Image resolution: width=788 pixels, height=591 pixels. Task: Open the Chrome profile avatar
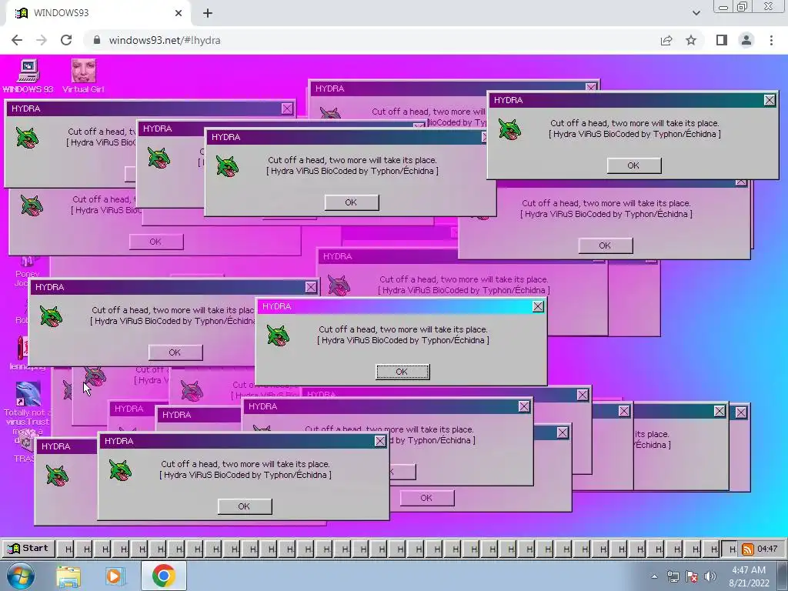coord(746,40)
